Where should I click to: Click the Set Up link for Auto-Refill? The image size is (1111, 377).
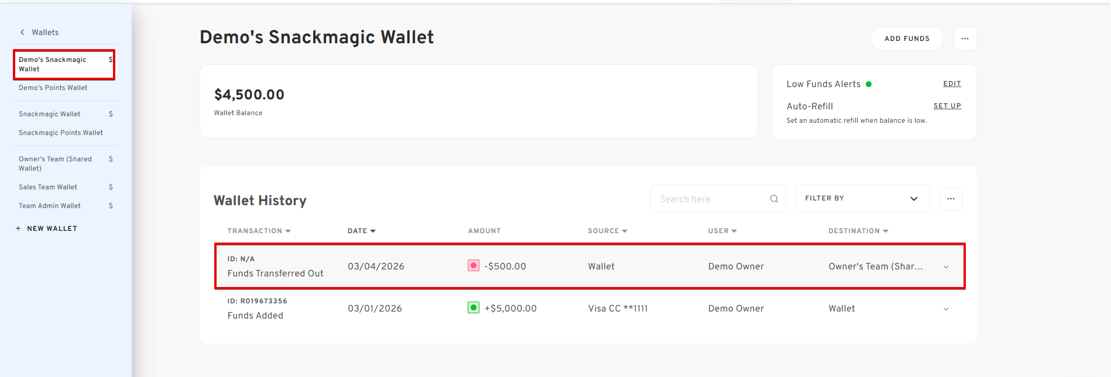click(x=947, y=106)
